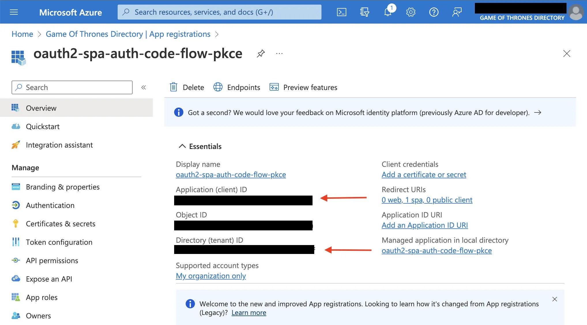The height and width of the screenshot is (325, 587).
Task: Open the more options ellipsis next to the title
Action: (x=279, y=53)
